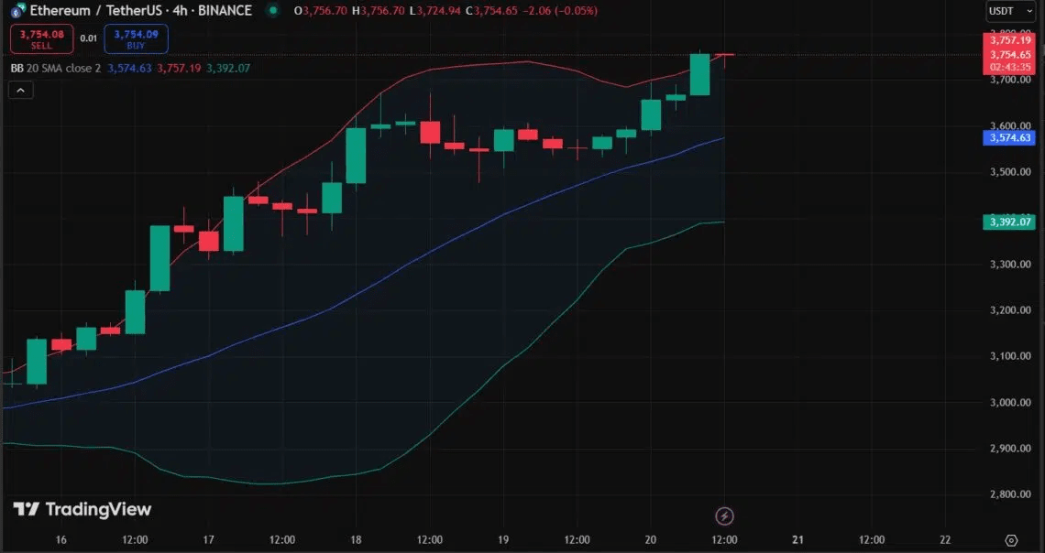Click the green 3,392.07 price label
Image resolution: width=1045 pixels, height=553 pixels.
(1009, 222)
